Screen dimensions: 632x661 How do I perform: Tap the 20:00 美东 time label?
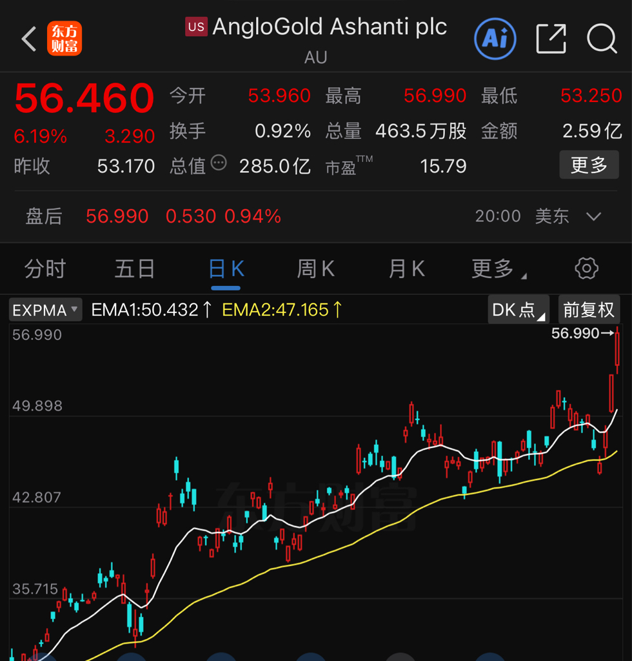pyautogui.click(x=522, y=216)
